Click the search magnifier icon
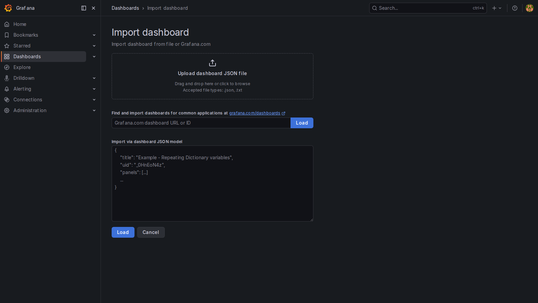The height and width of the screenshot is (303, 538). (x=374, y=8)
